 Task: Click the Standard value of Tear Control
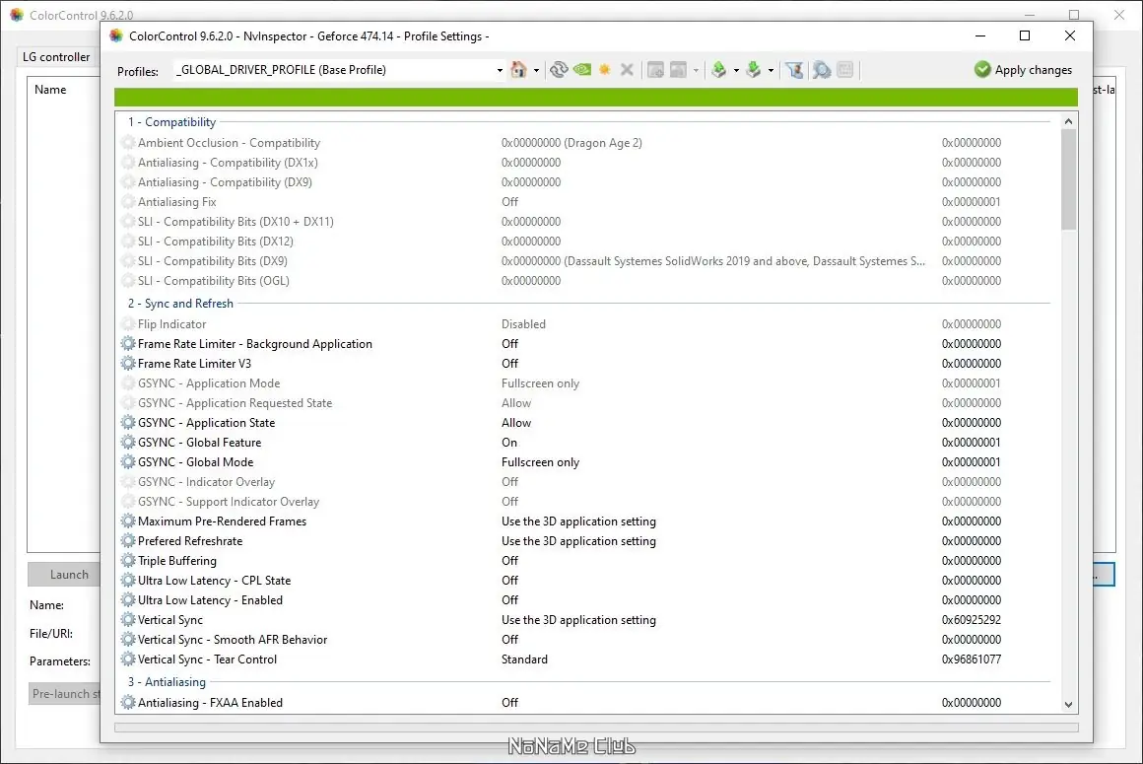524,660
